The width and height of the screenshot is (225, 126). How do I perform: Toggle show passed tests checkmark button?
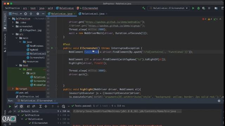click(x=16, y=106)
